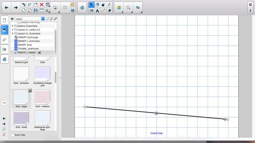
Task: Click the thumbnail list scrollbar
Action: 55,77
